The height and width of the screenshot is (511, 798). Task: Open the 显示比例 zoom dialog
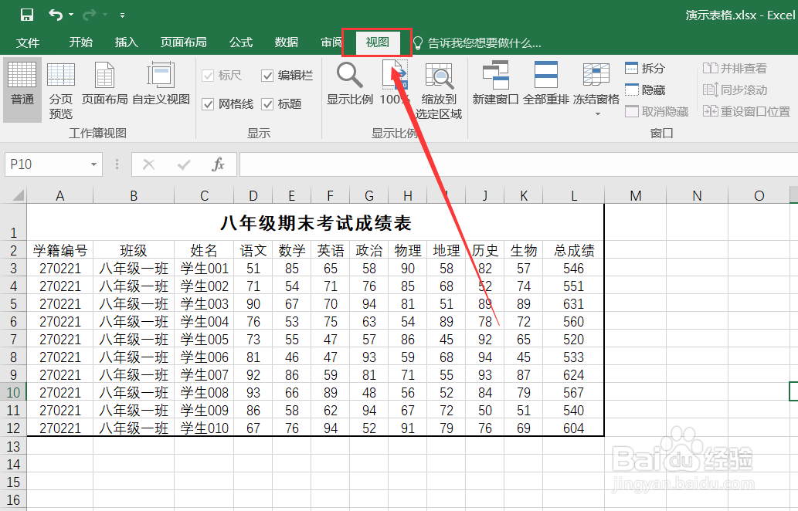(x=350, y=84)
